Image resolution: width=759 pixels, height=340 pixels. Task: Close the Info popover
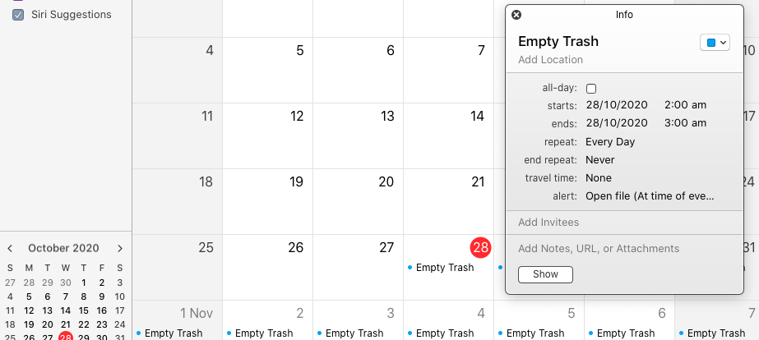(516, 15)
